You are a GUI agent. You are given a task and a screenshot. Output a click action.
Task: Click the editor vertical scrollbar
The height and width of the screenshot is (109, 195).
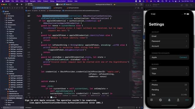(x=143, y=78)
